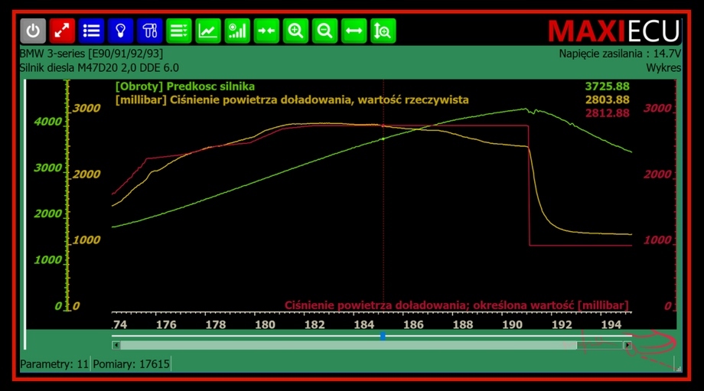Click the blue light bulb icon
704x391 pixels.
click(x=120, y=31)
